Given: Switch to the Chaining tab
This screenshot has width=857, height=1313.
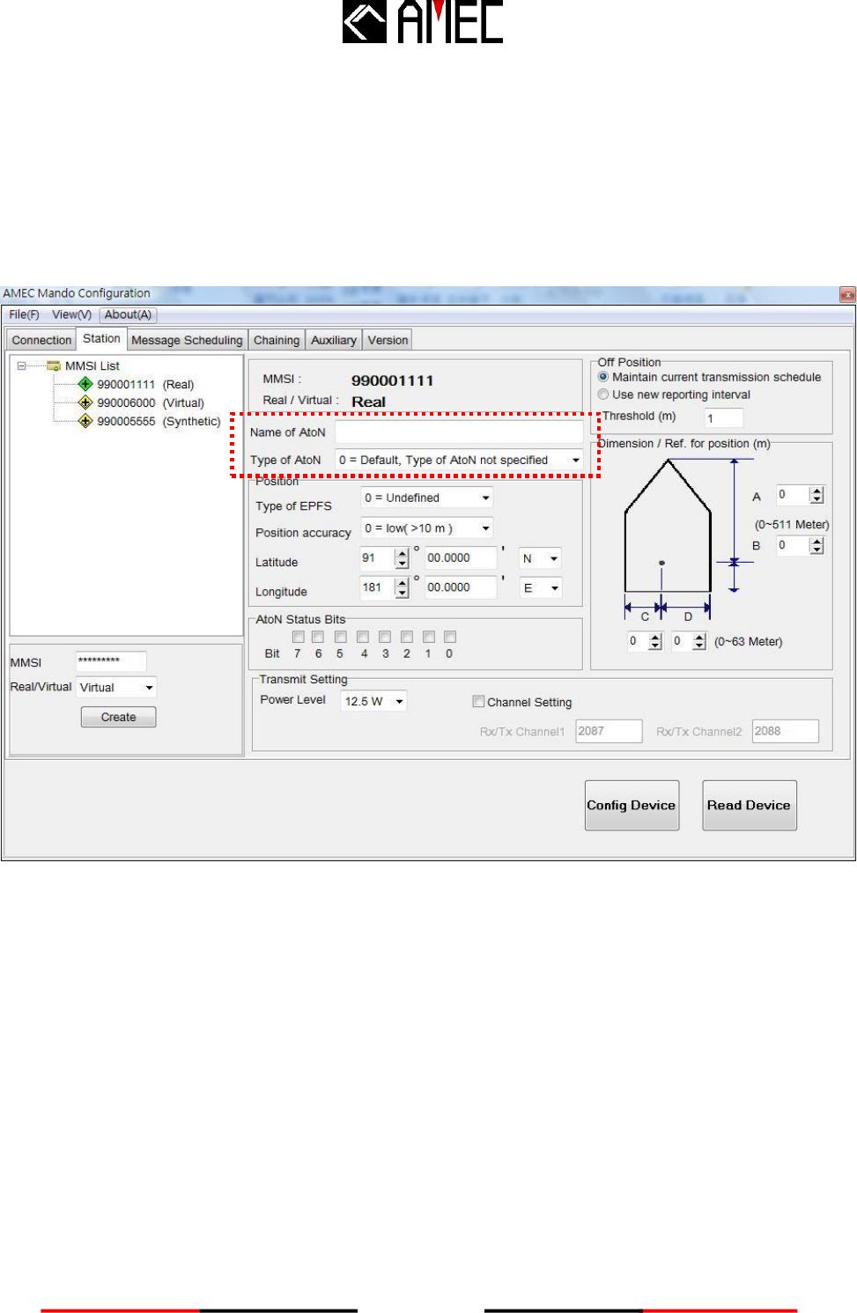Looking at the screenshot, I should tap(277, 340).
